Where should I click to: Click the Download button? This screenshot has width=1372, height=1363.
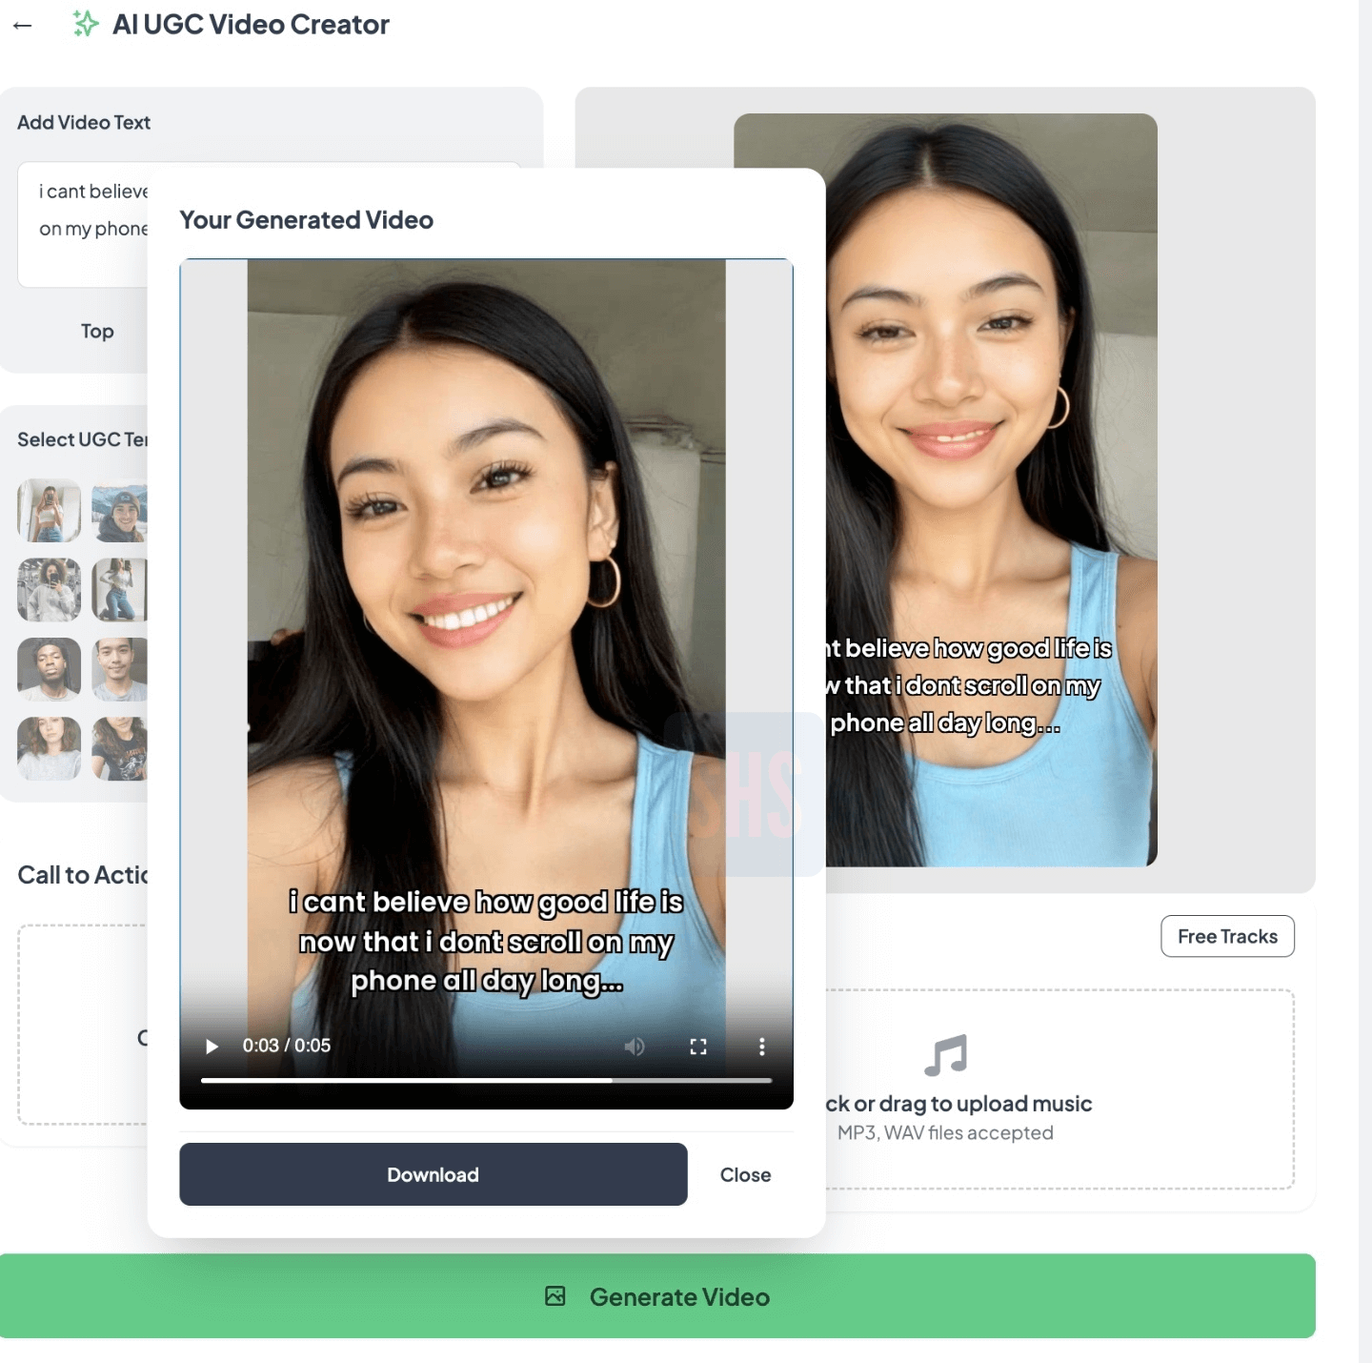coord(433,1174)
